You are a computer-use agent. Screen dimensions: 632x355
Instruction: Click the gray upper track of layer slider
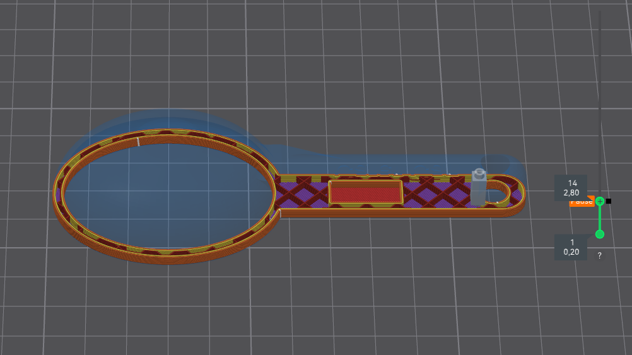click(600, 103)
